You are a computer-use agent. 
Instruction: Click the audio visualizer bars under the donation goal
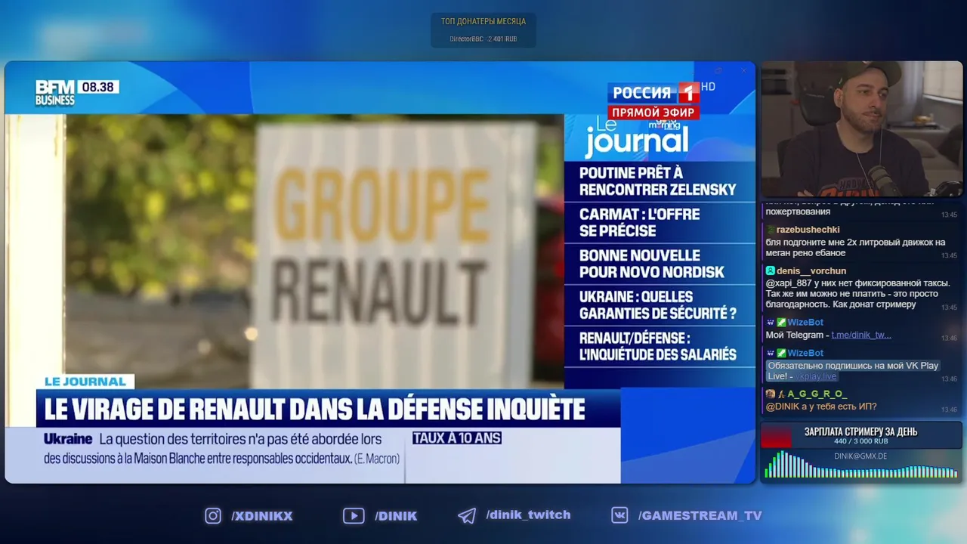point(860,465)
